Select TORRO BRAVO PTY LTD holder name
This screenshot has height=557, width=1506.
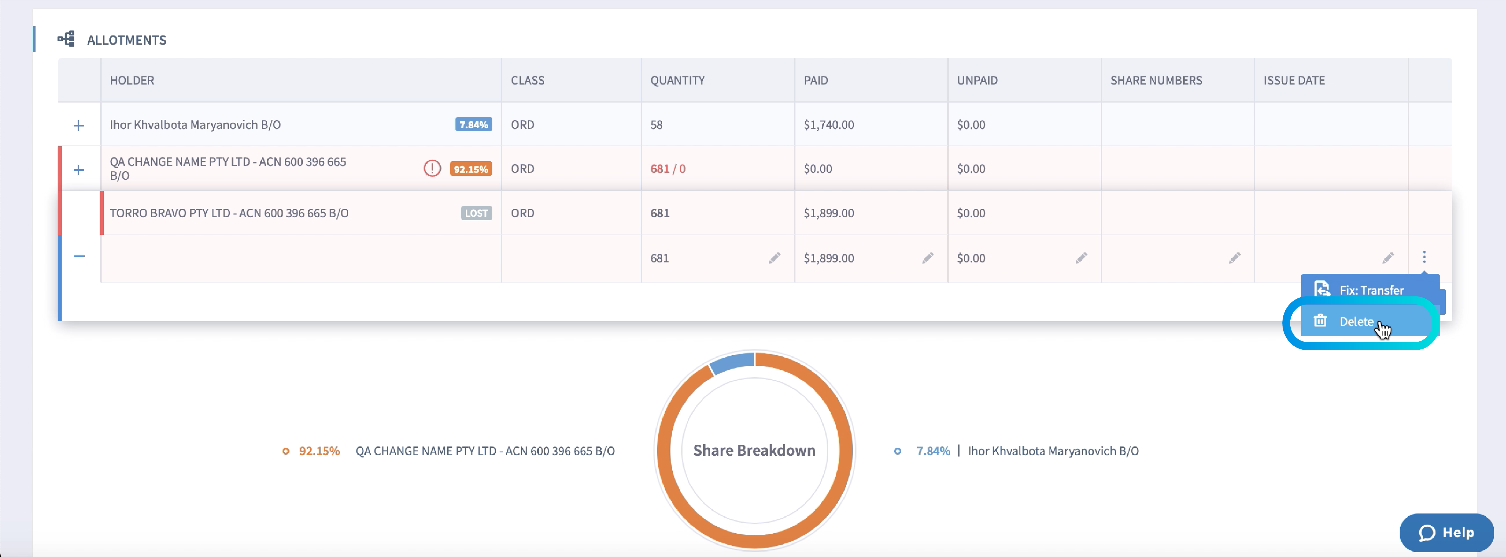point(229,213)
